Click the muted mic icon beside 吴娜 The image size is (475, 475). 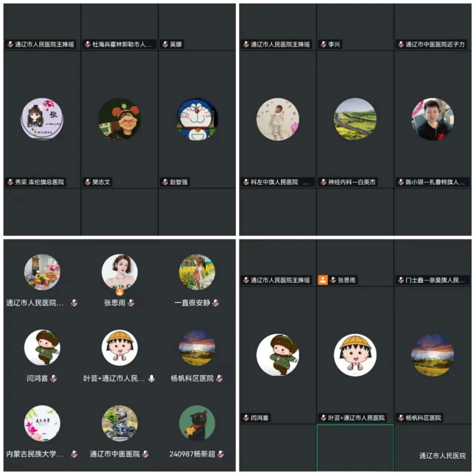(x=165, y=45)
